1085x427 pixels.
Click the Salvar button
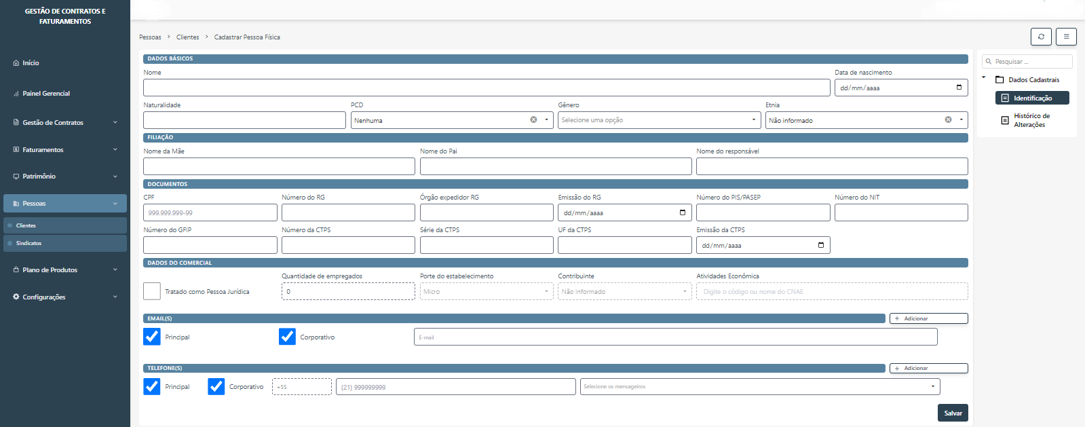coord(953,413)
